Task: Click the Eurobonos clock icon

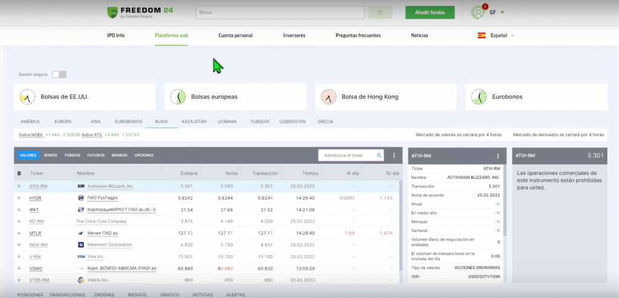Action: tap(479, 97)
